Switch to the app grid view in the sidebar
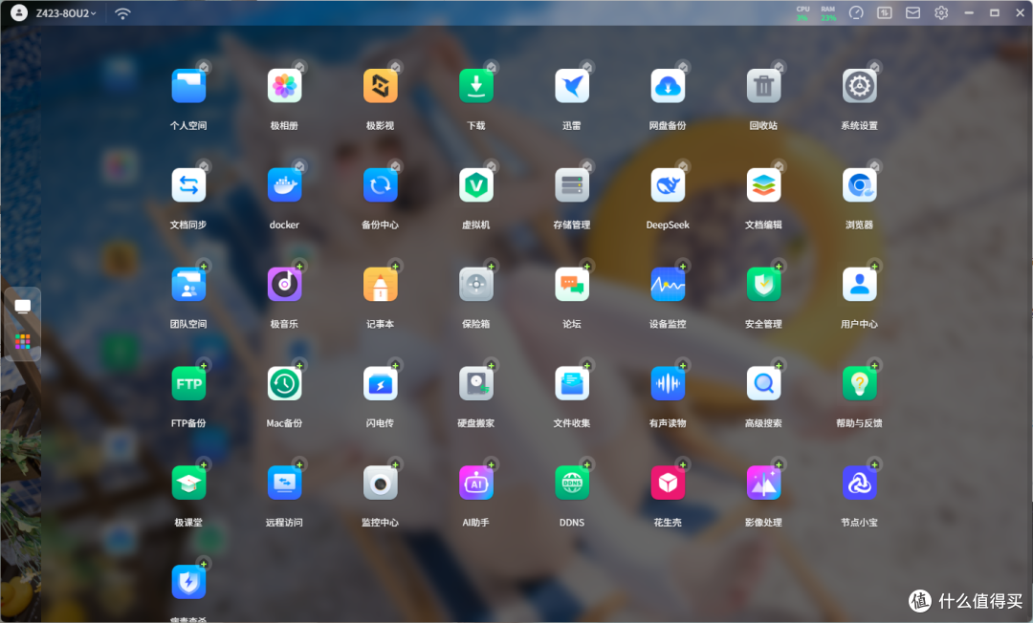The width and height of the screenshot is (1033, 623). tap(22, 341)
